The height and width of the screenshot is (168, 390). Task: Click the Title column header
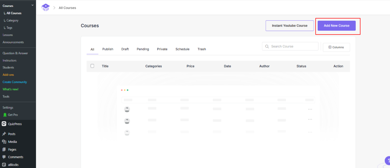[105, 66]
